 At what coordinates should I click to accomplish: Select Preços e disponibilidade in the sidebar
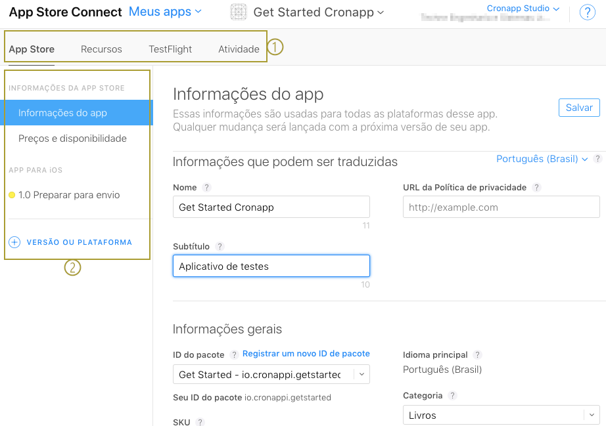pyautogui.click(x=73, y=138)
